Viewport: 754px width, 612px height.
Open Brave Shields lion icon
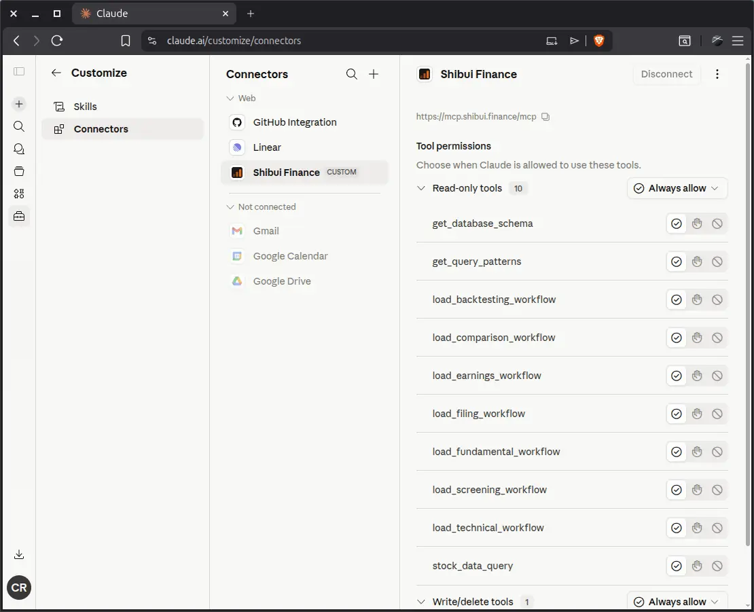pos(598,41)
